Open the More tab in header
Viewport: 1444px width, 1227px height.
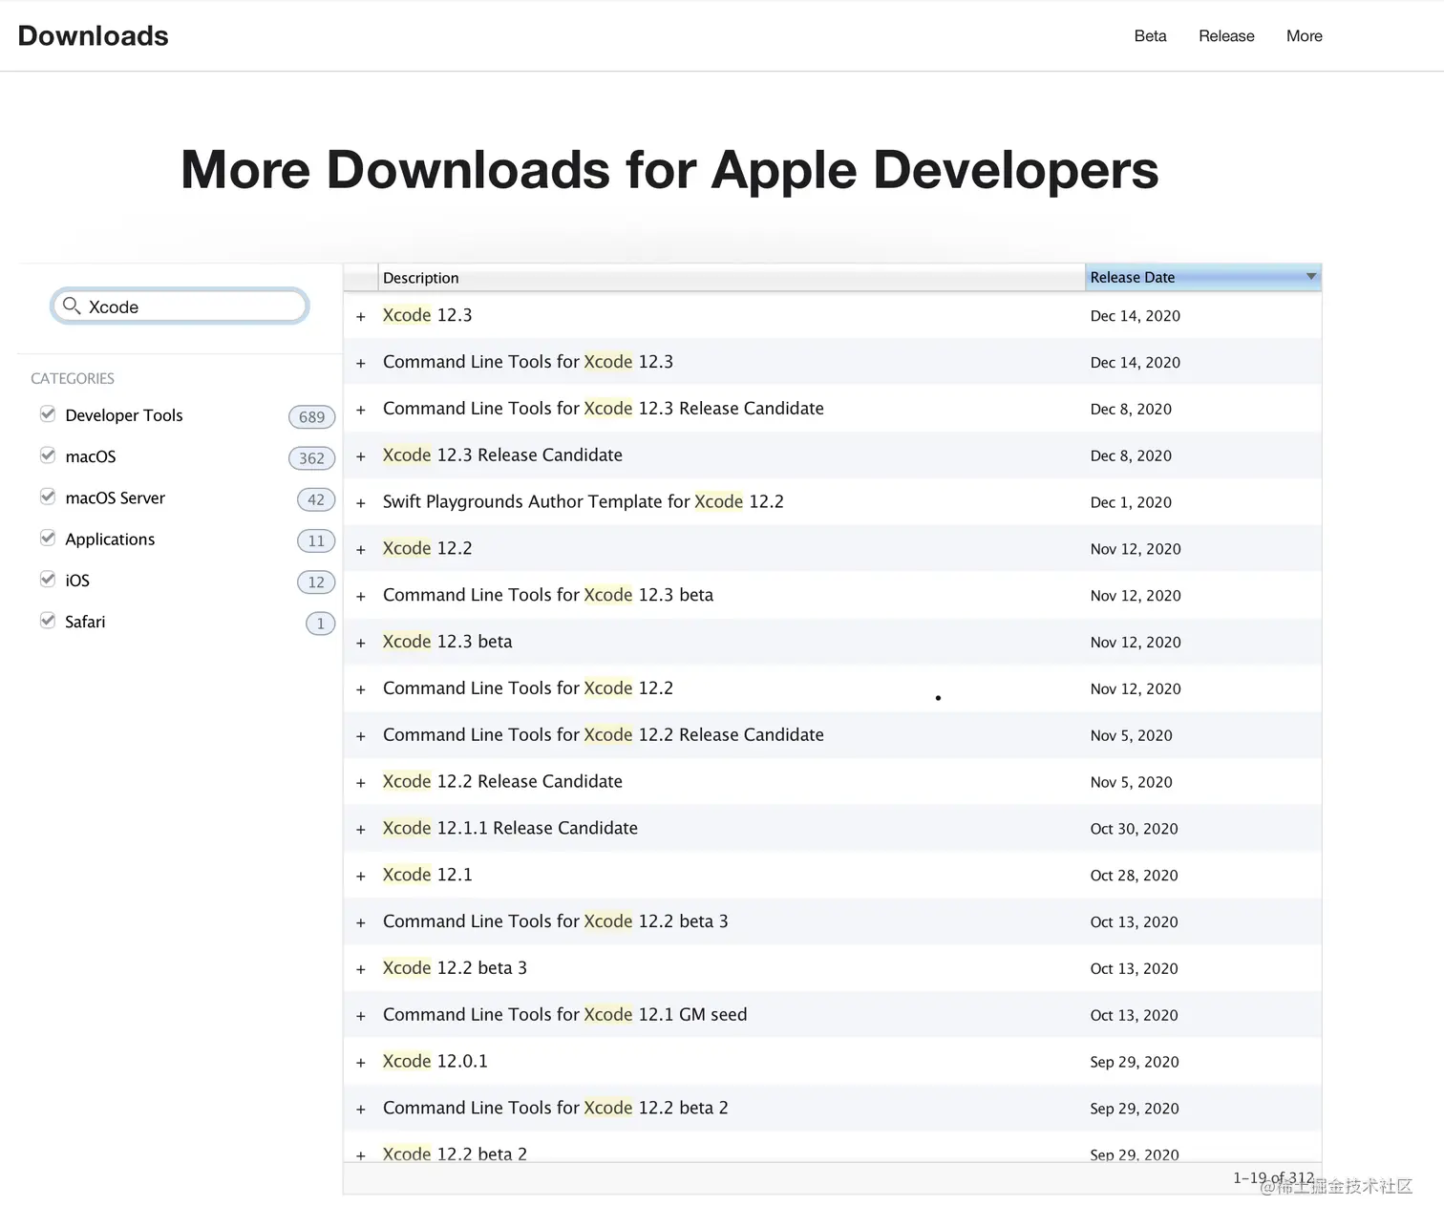point(1304,36)
